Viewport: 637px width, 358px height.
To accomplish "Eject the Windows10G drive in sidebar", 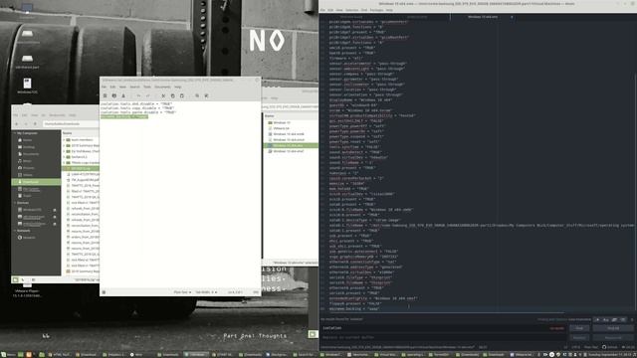I will [55, 210].
